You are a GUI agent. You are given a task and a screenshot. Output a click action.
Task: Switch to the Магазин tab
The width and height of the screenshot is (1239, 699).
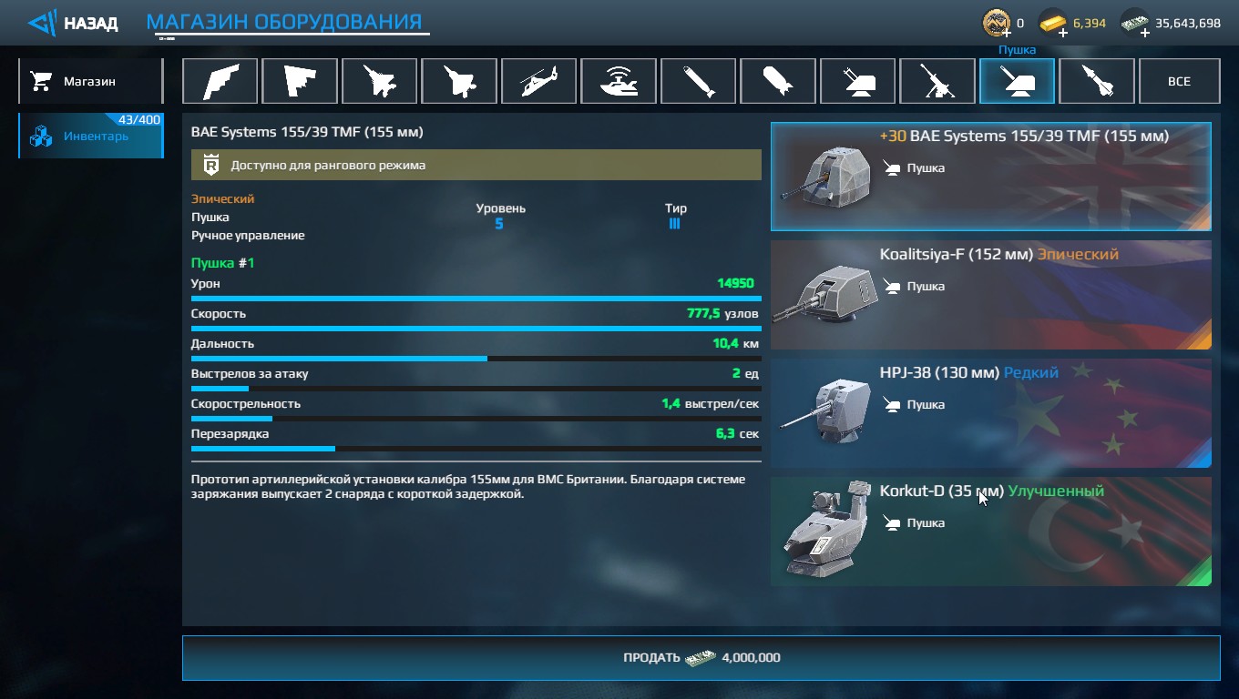(90, 81)
